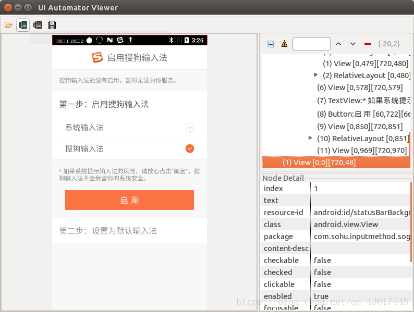Click the Sogou S status bar icon
This screenshot has height=312, width=414.
pyautogui.click(x=120, y=40)
